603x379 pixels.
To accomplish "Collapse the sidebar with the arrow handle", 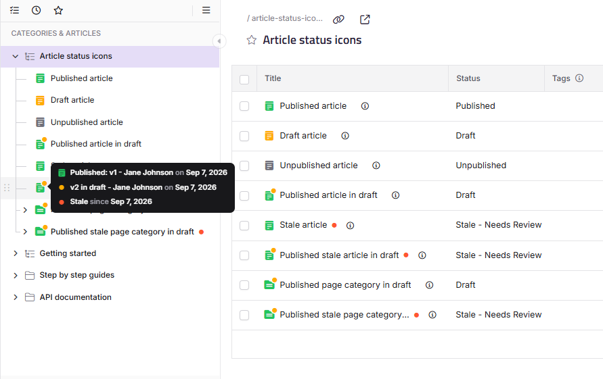I will [219, 41].
